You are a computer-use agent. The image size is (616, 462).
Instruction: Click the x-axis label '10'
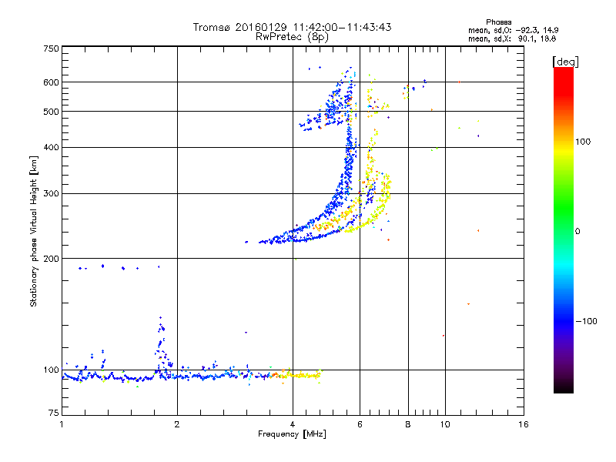click(445, 424)
